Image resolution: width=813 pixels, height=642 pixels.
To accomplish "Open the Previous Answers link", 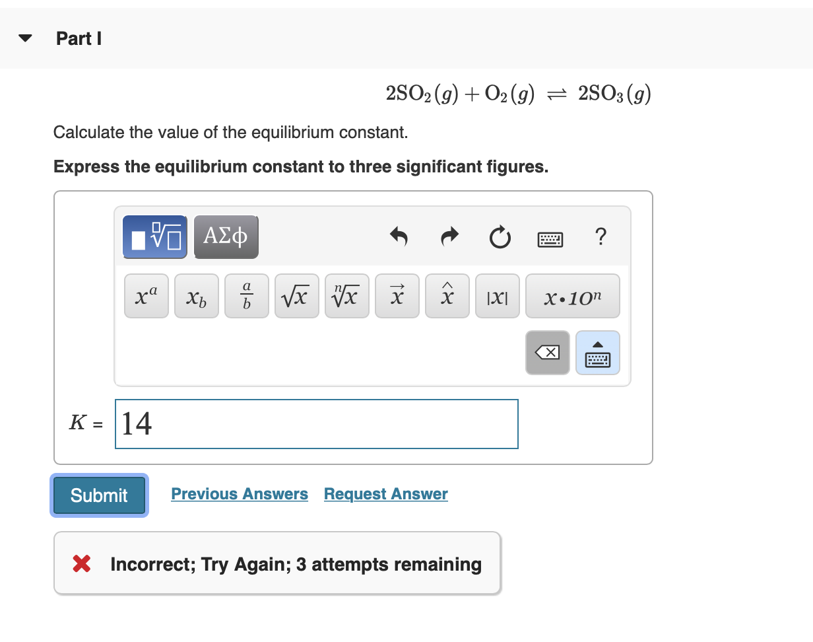I will pyautogui.click(x=240, y=493).
